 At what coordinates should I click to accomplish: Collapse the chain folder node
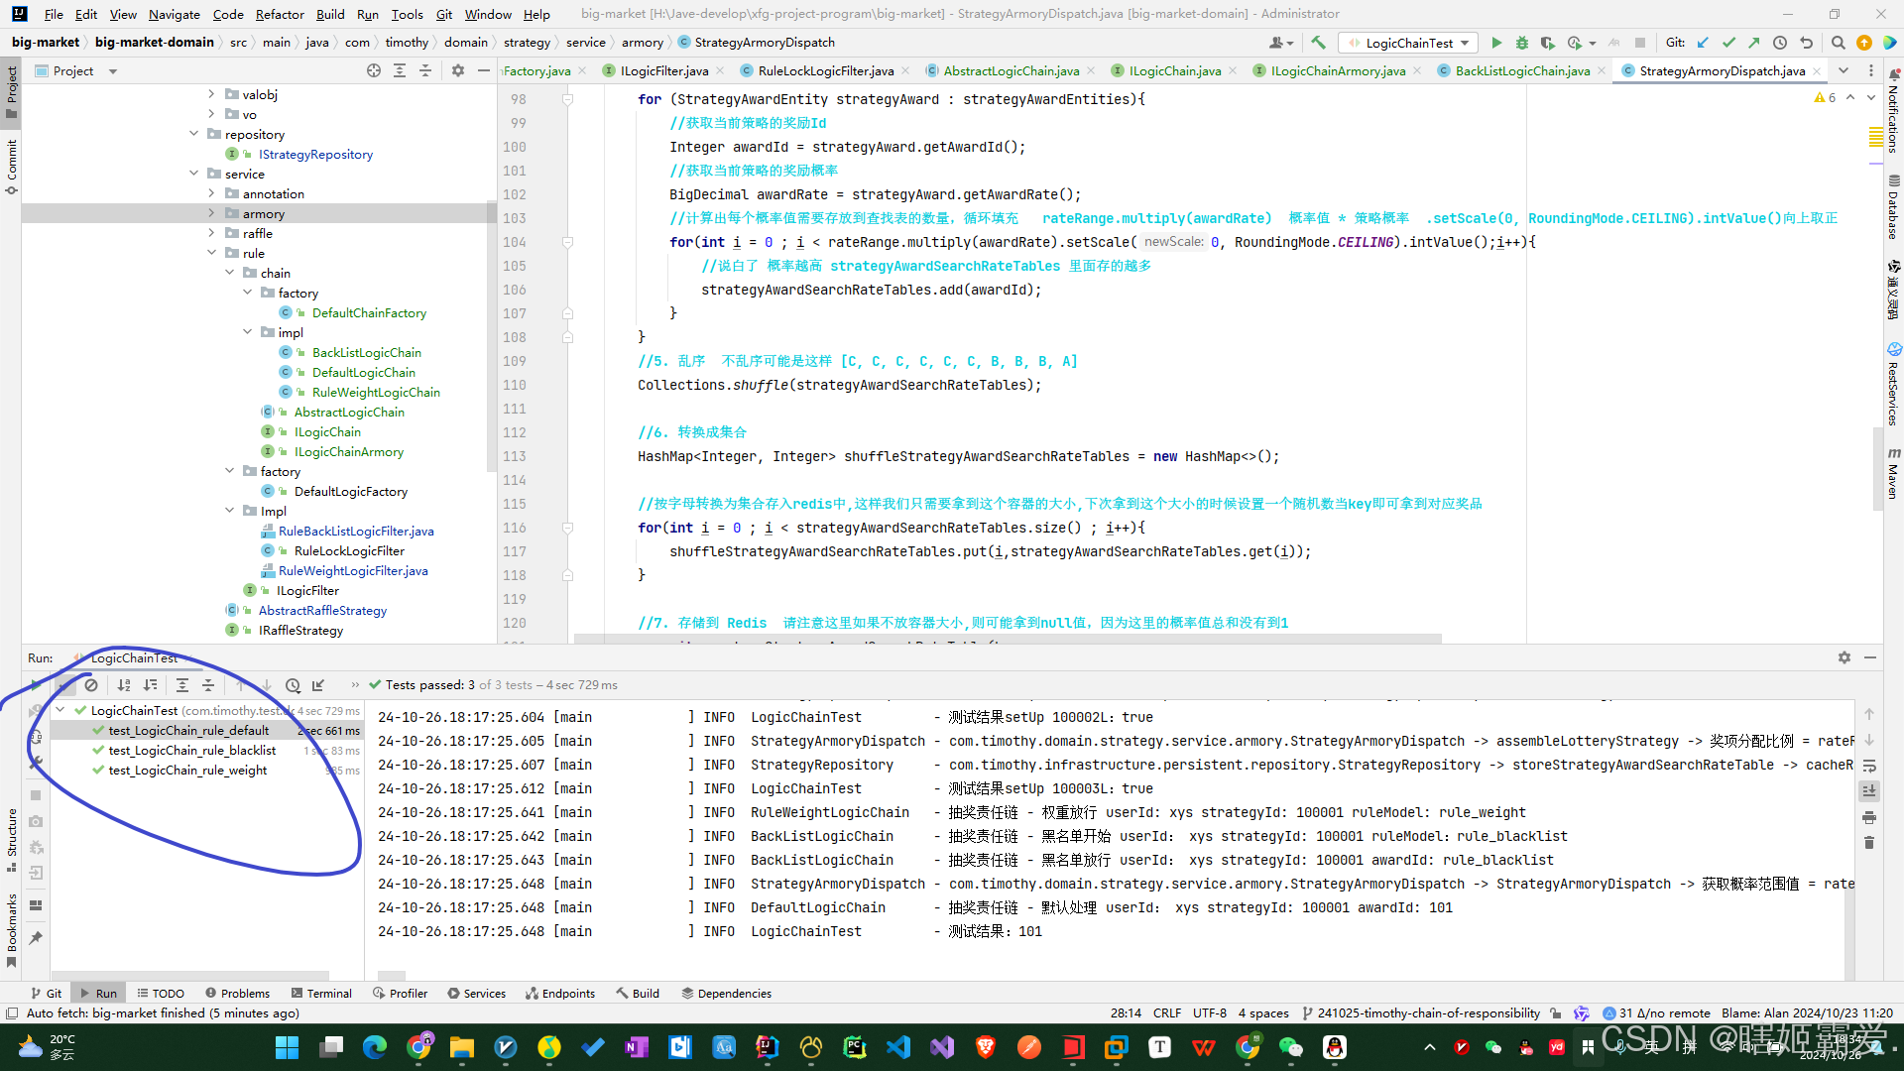click(x=229, y=273)
